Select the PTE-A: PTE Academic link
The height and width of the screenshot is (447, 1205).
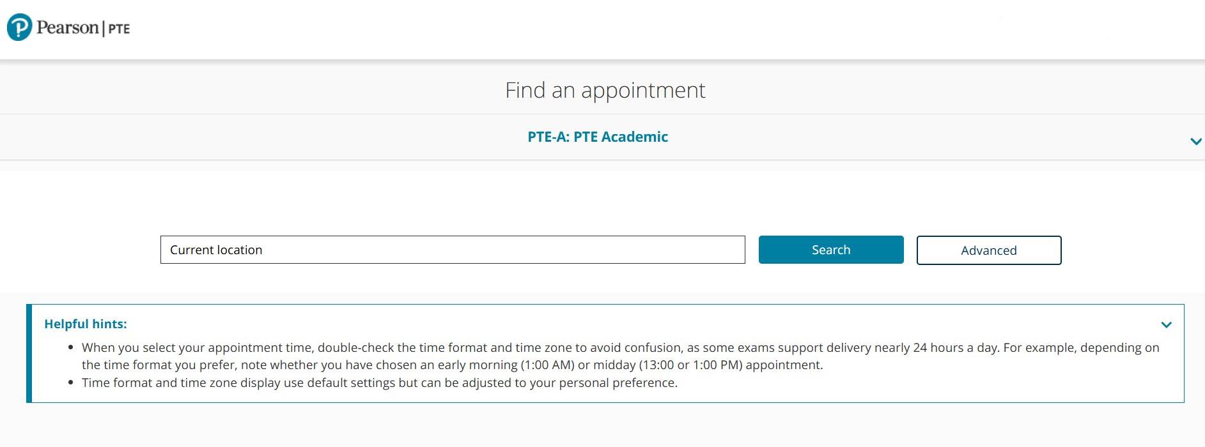click(x=597, y=137)
